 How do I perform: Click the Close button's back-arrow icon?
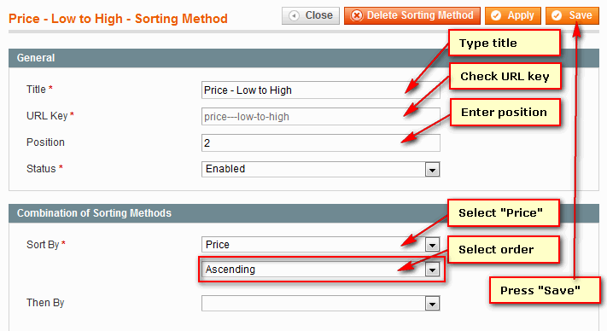295,15
